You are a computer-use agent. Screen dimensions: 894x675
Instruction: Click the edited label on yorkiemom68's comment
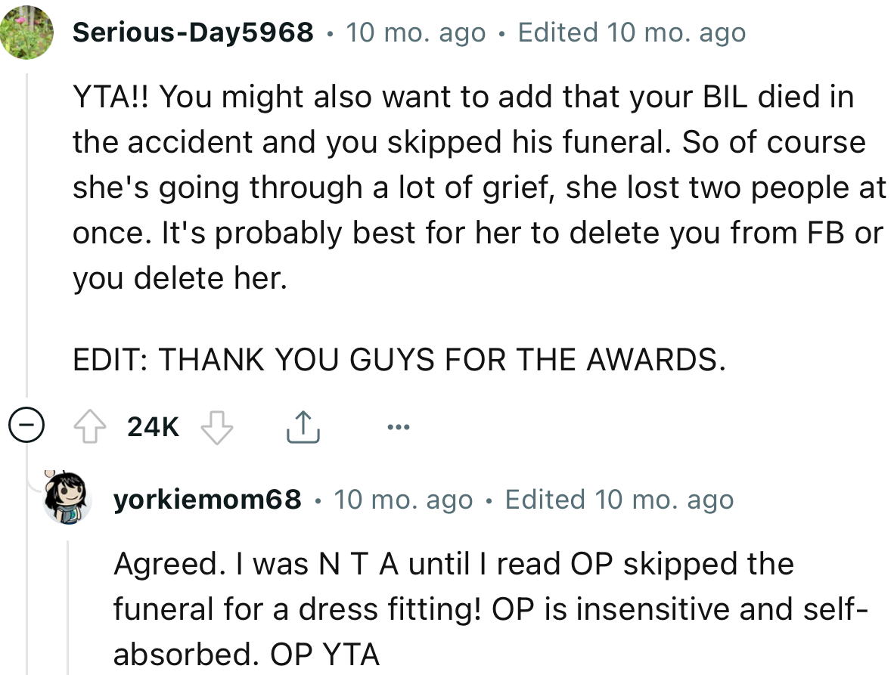[617, 499]
